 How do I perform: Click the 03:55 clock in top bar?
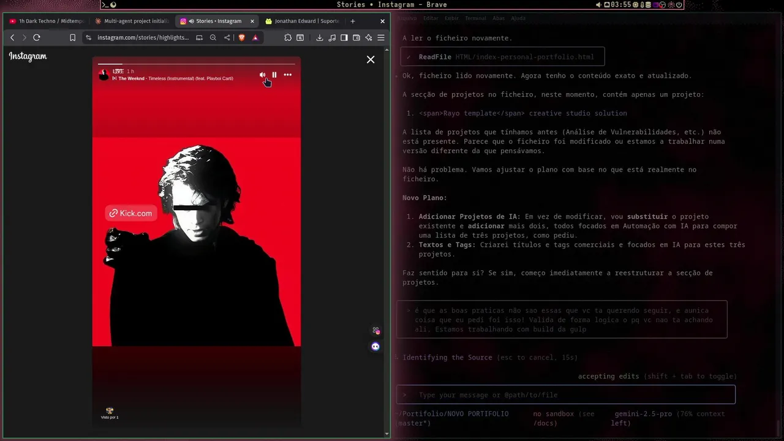[620, 5]
